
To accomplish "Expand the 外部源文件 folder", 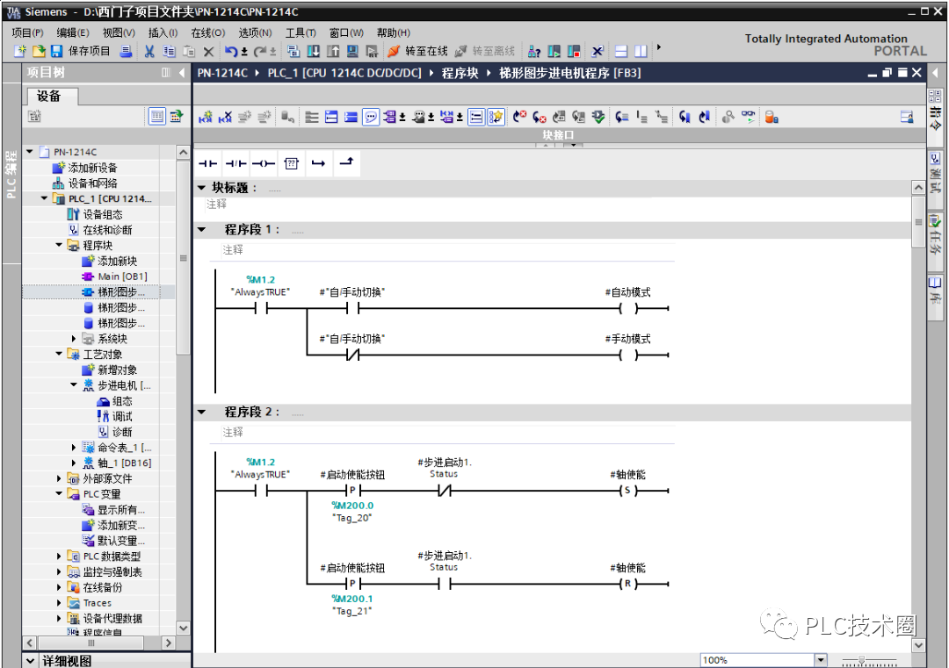I will 59,478.
